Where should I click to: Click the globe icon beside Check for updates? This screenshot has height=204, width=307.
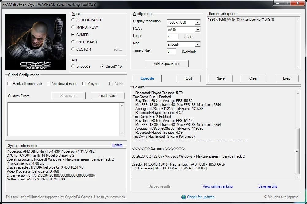tap(184, 197)
